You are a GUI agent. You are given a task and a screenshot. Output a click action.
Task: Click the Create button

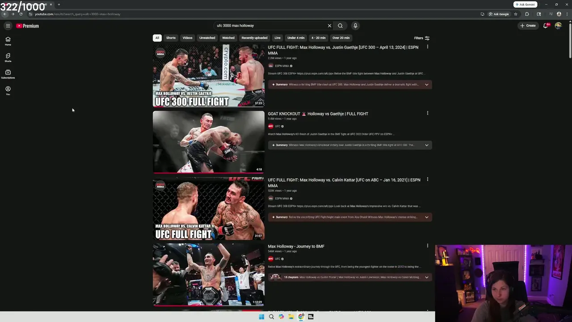click(528, 25)
